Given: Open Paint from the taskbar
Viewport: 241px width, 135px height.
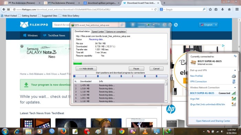Looking at the screenshot, I should (x=98, y=132).
